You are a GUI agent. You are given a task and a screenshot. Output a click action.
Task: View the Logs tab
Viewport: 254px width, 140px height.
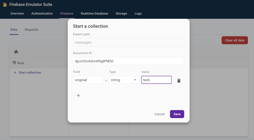pos(138,14)
